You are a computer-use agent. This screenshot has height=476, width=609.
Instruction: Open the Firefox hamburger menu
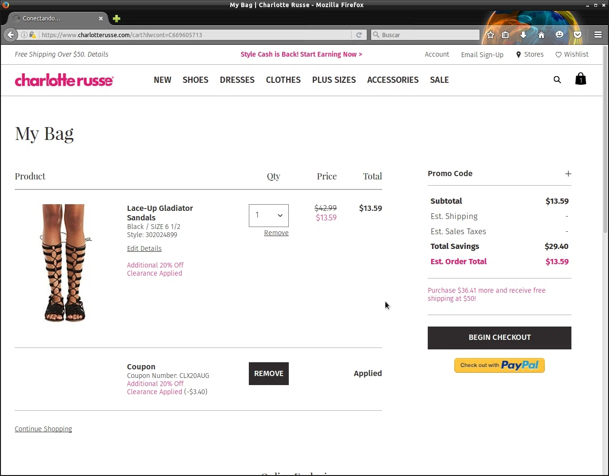coord(598,35)
